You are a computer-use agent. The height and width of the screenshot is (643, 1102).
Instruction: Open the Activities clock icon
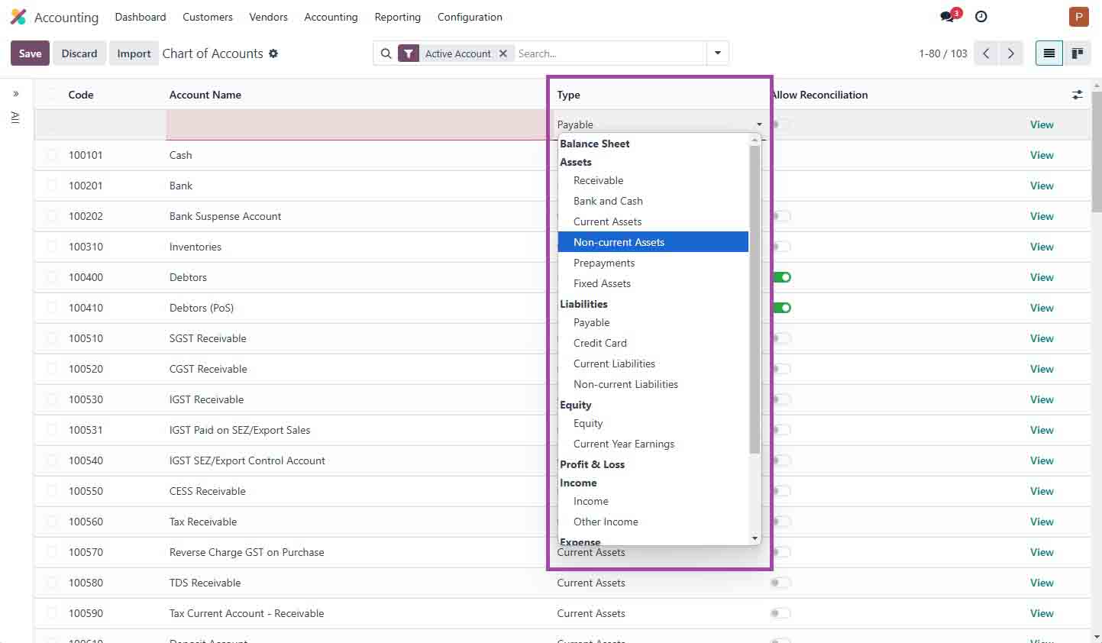(981, 16)
